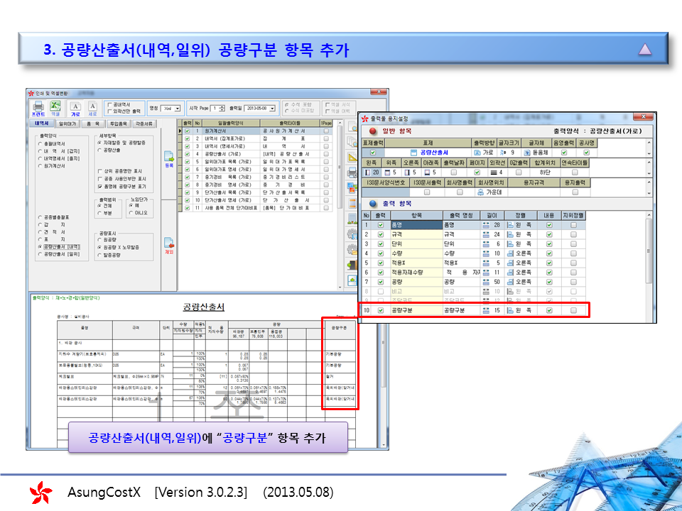Increase the 시작 Page stepper value
This screenshot has width=682, height=511.
[222, 106]
